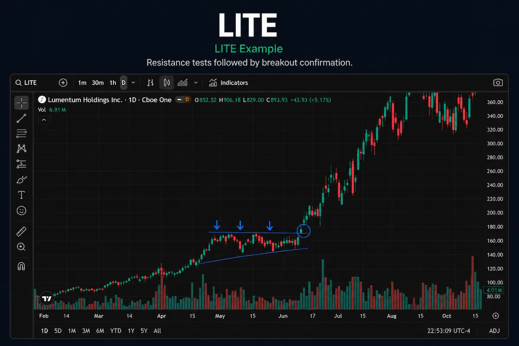Select the XABCD pattern tool
The height and width of the screenshot is (346, 519).
21,148
